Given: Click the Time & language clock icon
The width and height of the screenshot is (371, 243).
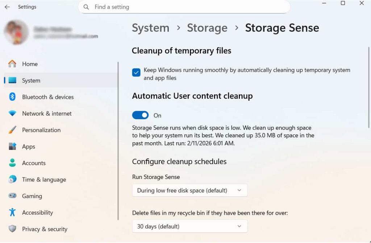Looking at the screenshot, I should (12, 180).
